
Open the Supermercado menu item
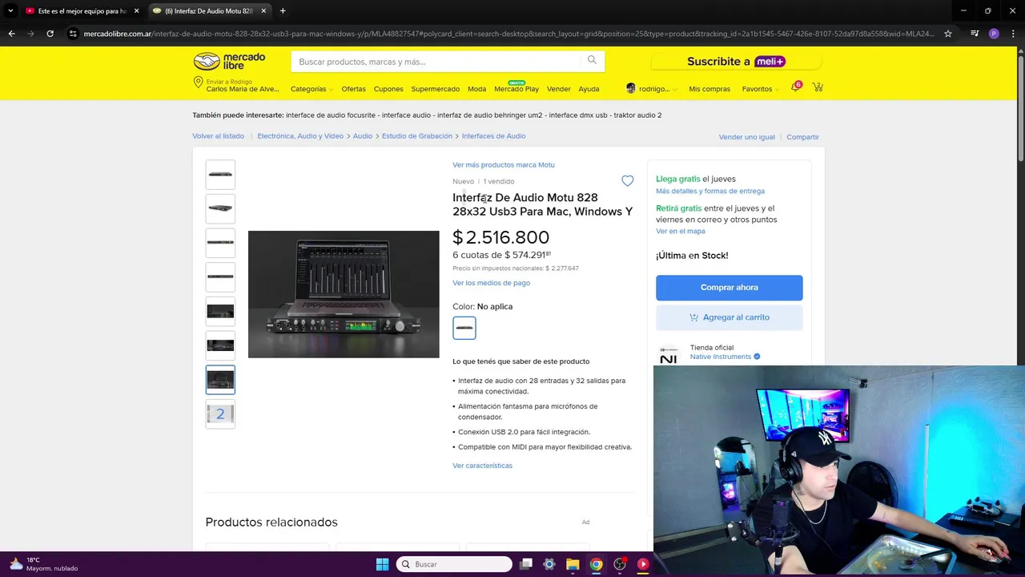436,89
